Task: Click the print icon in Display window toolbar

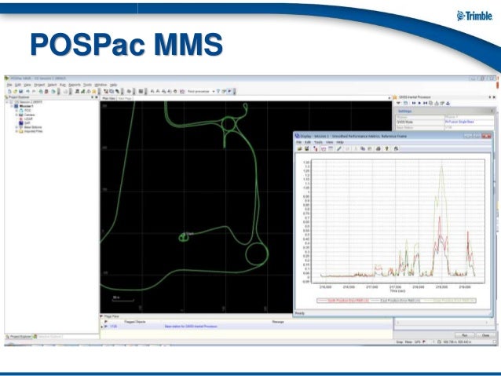Action: click(378, 148)
